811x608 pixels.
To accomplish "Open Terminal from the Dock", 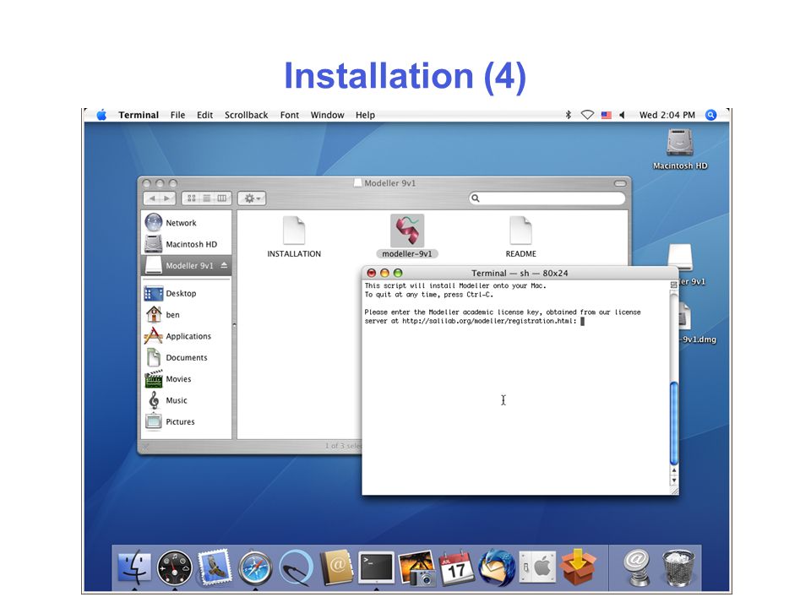I will [376, 567].
